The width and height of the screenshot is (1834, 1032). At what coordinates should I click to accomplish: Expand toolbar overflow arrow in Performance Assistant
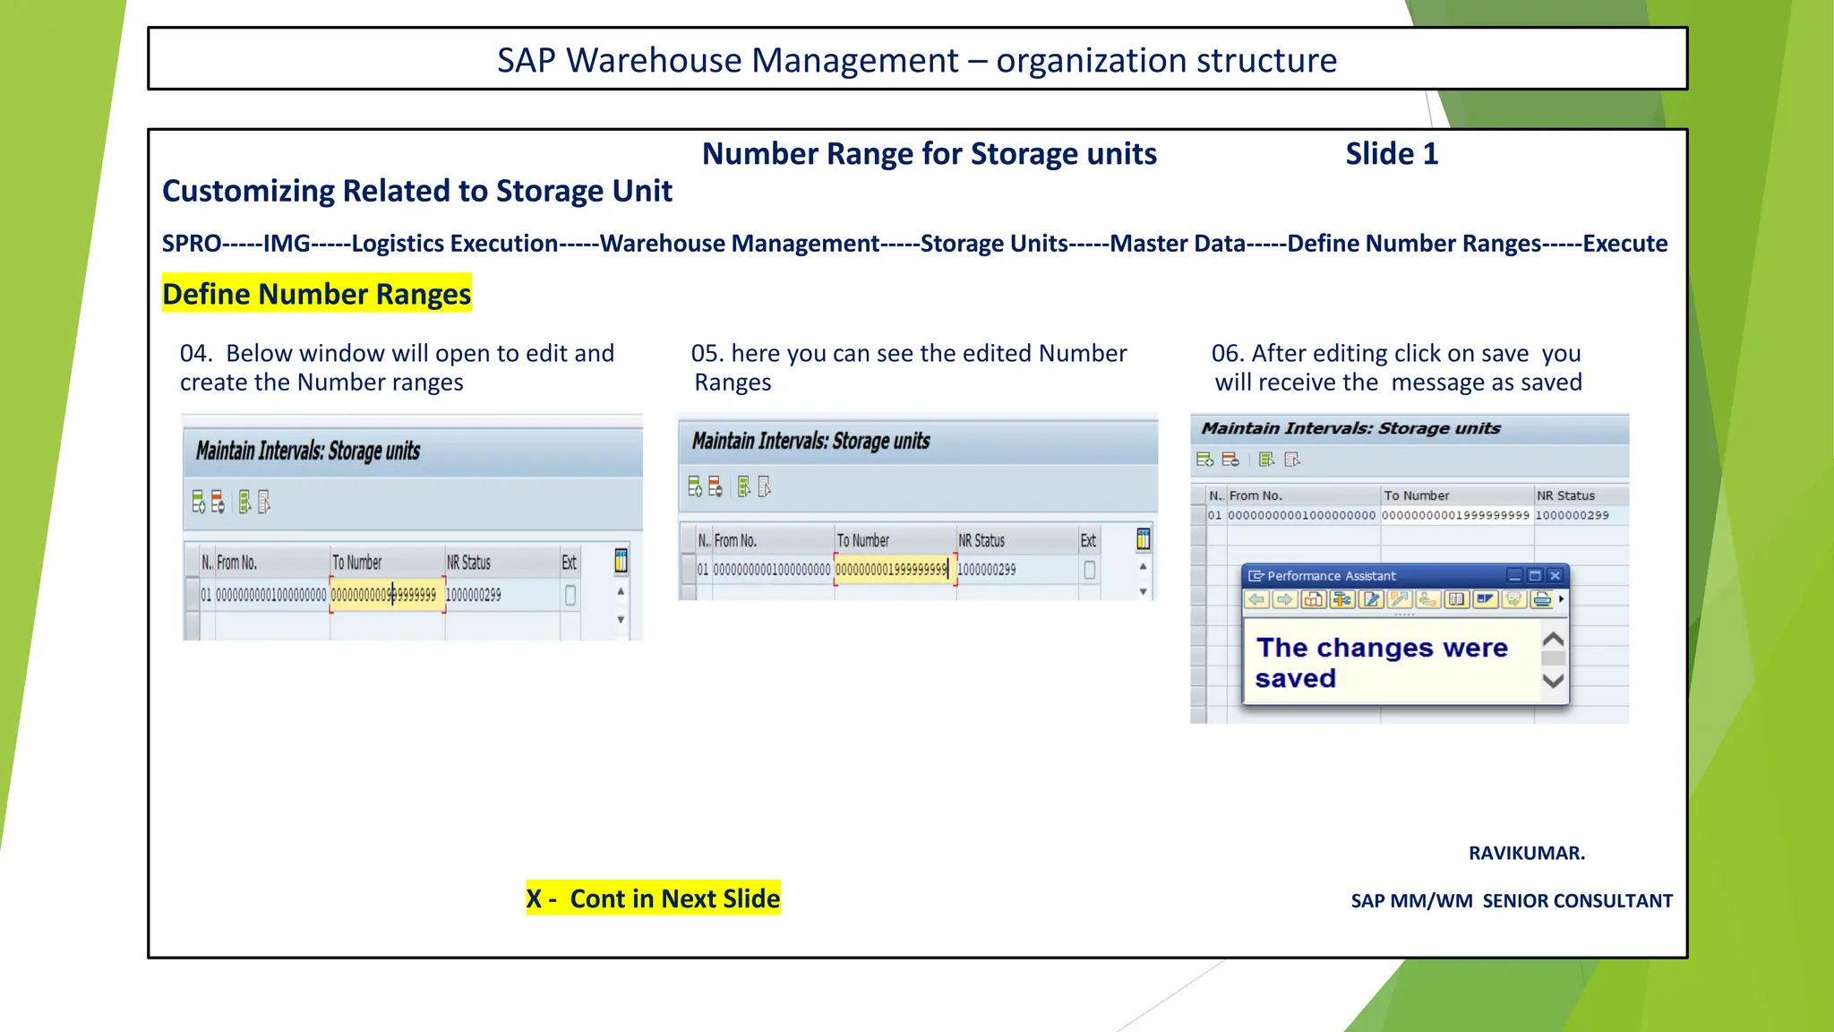(1561, 599)
